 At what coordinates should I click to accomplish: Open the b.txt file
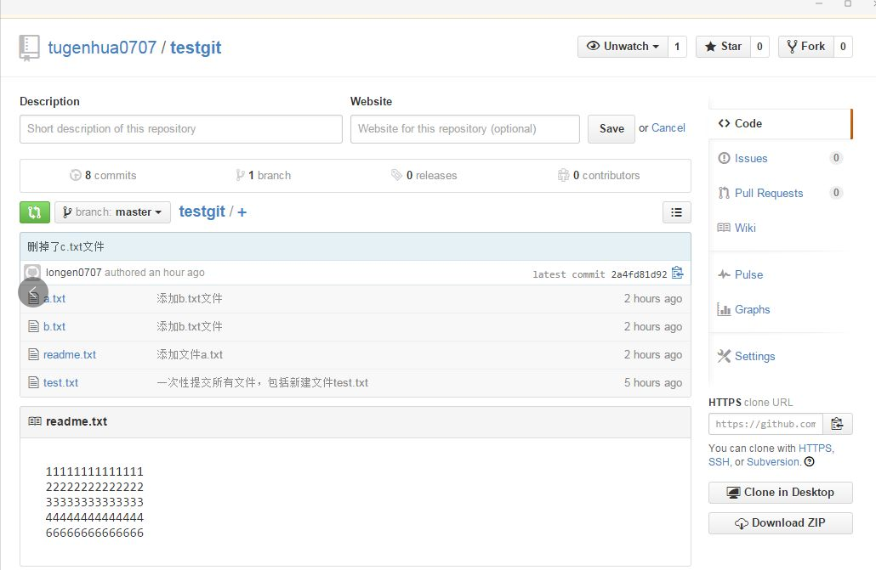click(54, 326)
